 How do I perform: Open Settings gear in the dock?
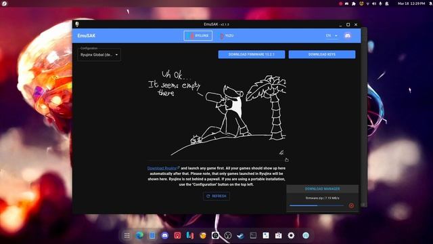point(291,235)
